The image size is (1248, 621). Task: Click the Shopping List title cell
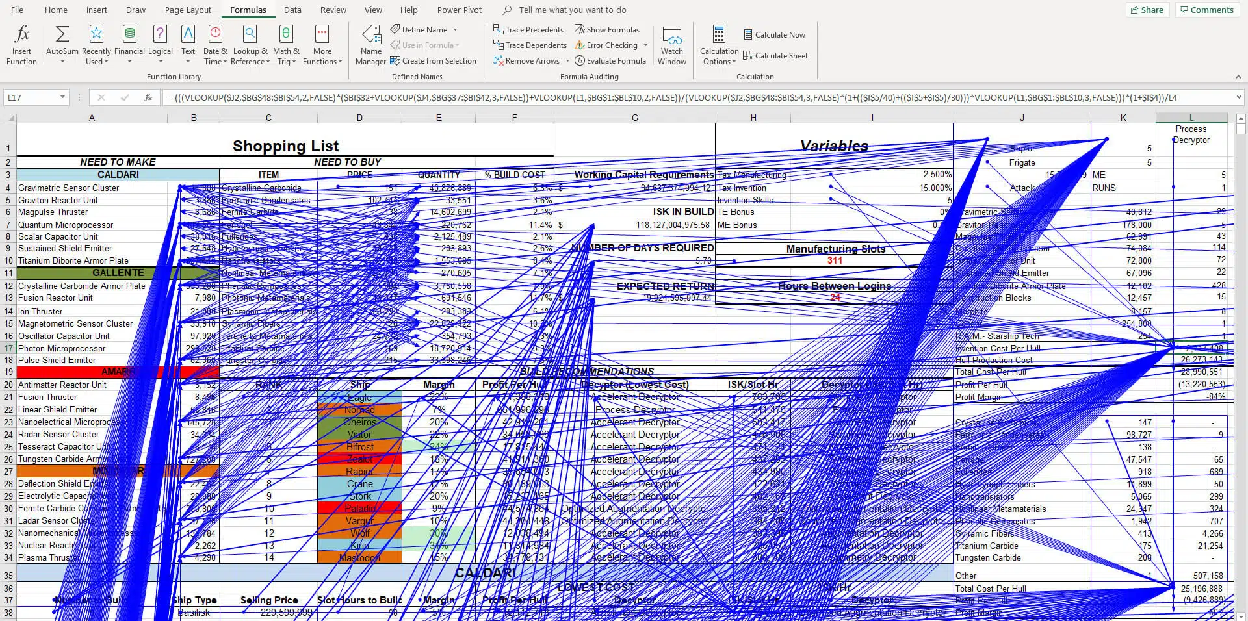pos(285,146)
